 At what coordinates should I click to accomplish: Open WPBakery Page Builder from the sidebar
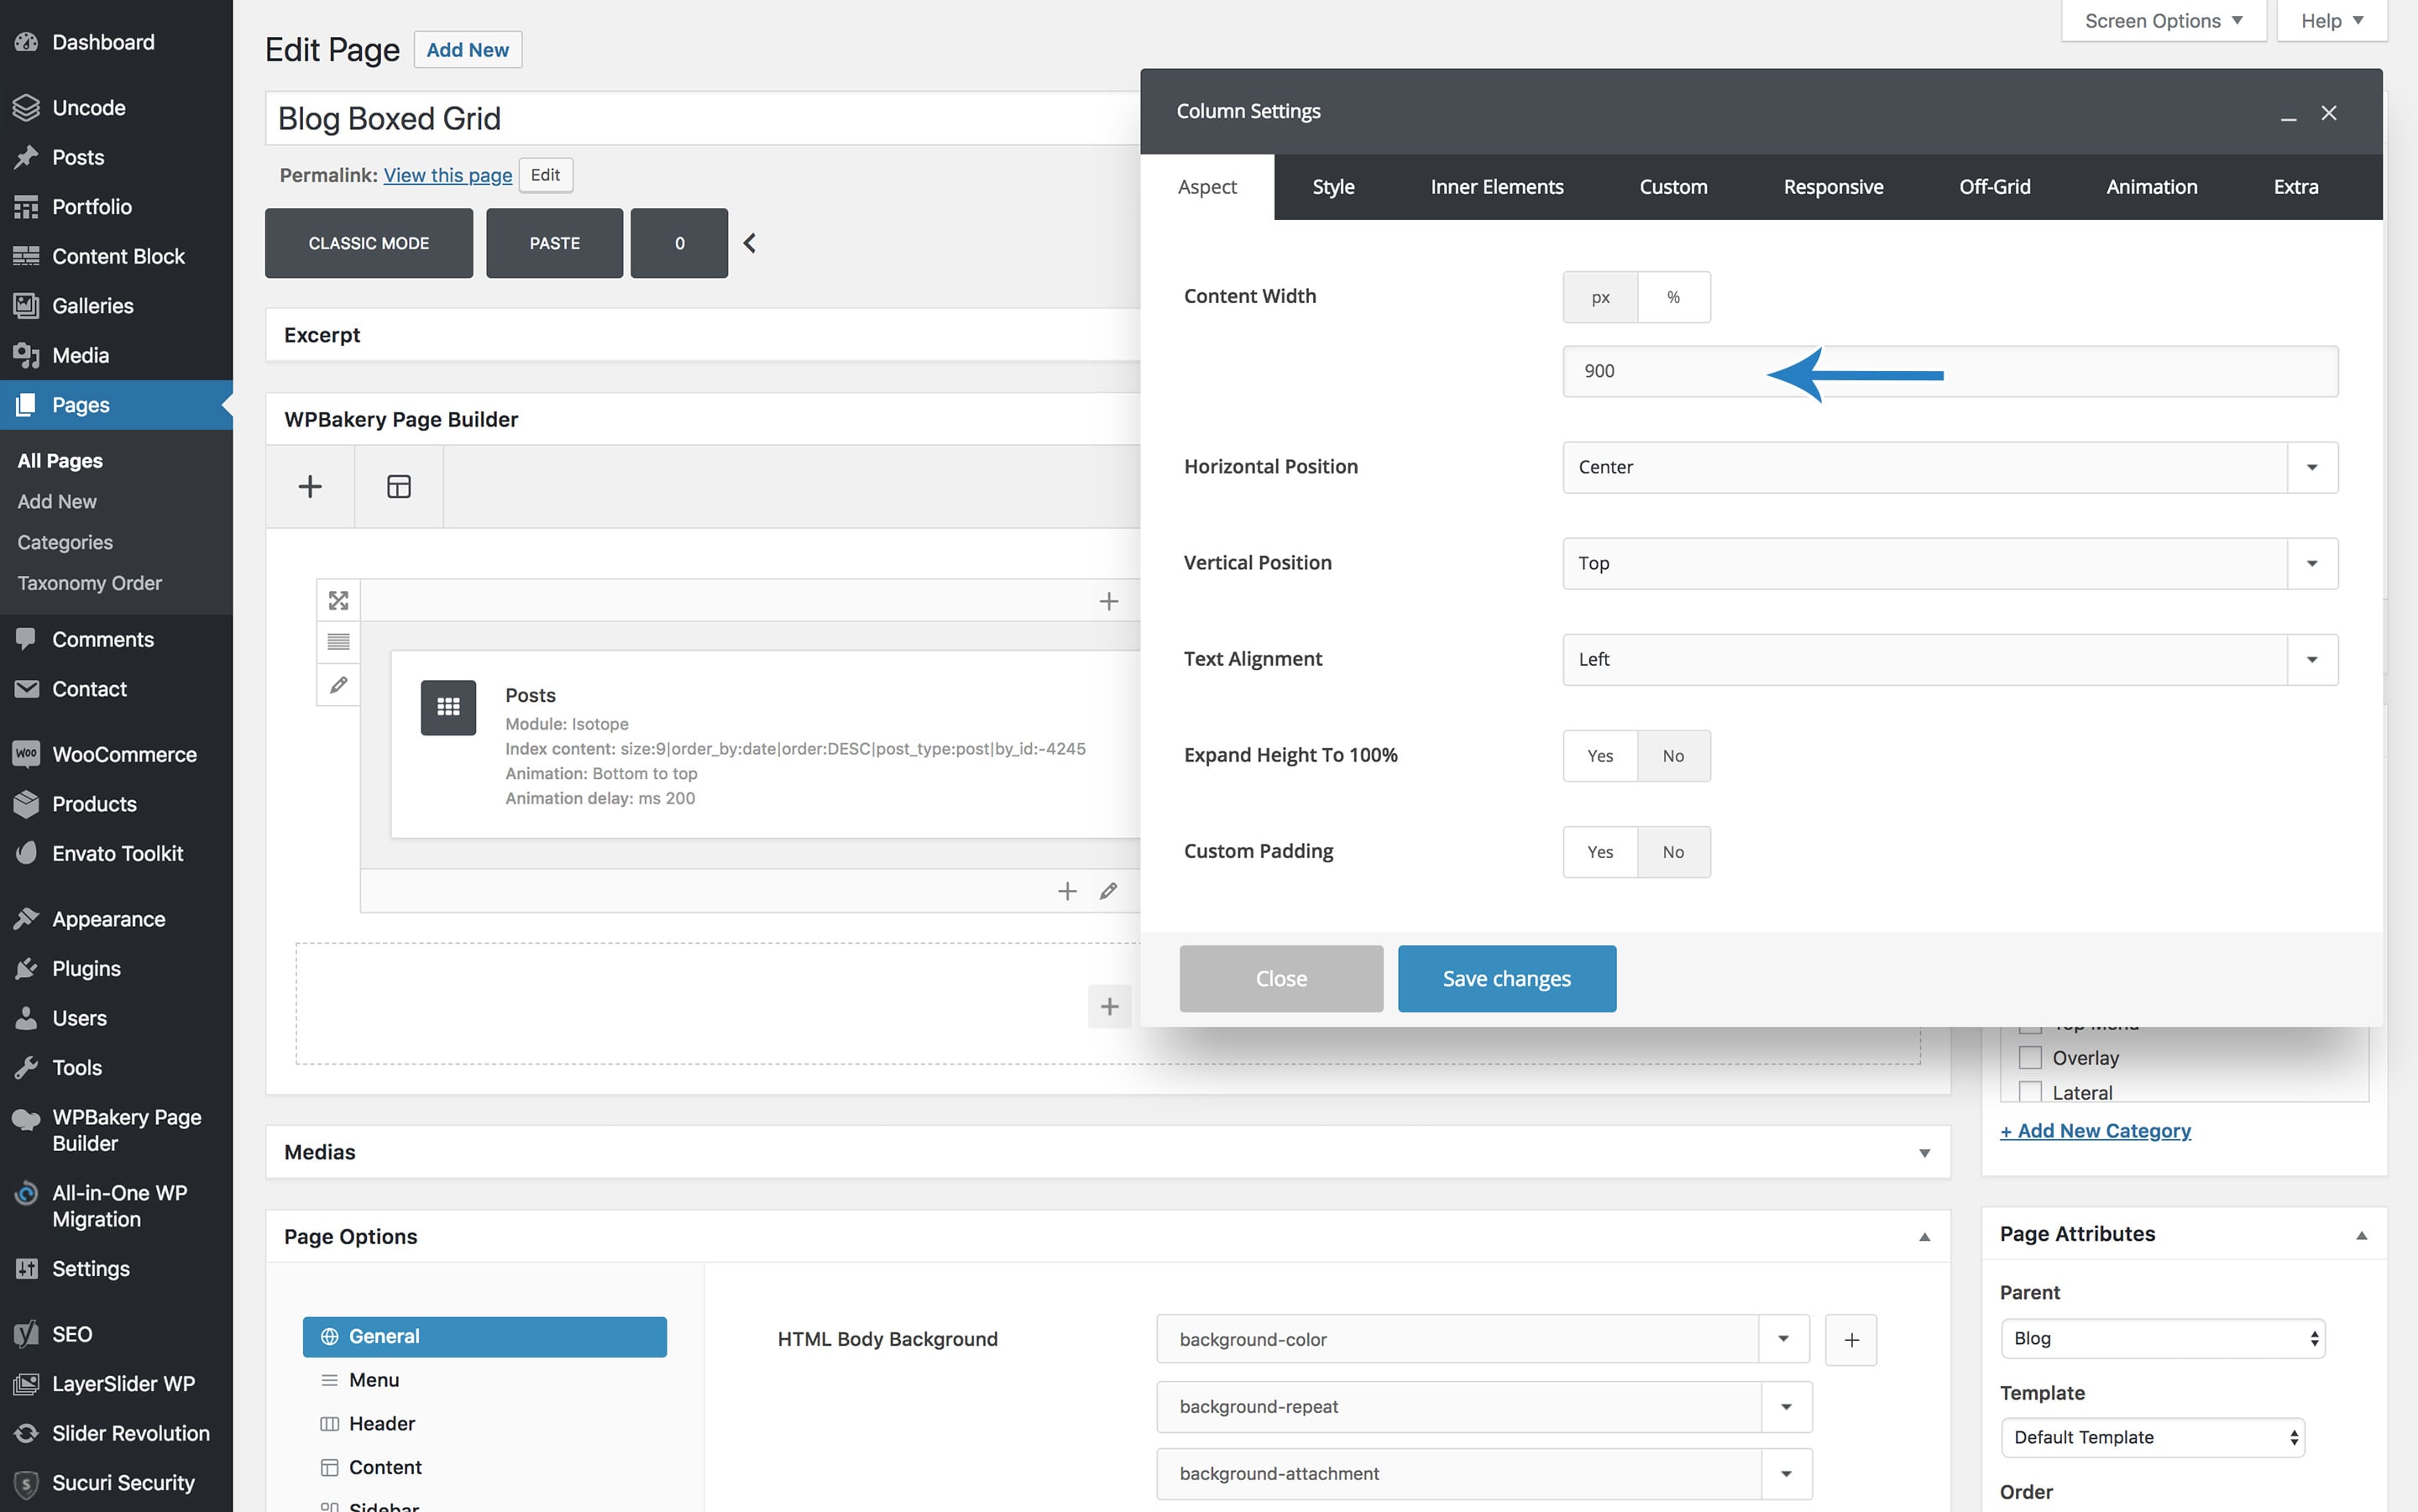(117, 1129)
